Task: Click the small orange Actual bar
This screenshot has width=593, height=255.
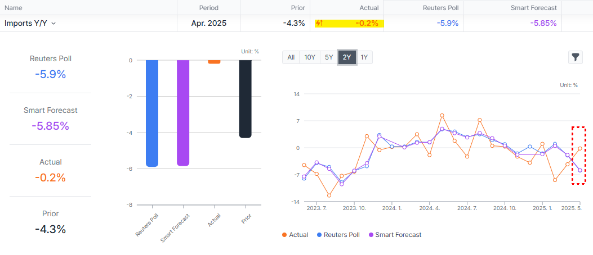Action: click(214, 62)
